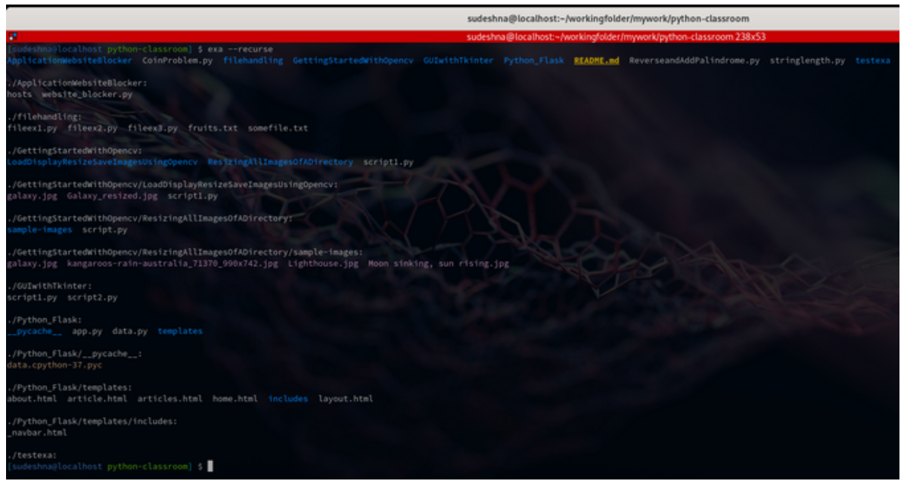Image resolution: width=904 pixels, height=481 pixels.
Task: Select 'data.cpython-37.pyc' file name
Action: [x=54, y=366]
